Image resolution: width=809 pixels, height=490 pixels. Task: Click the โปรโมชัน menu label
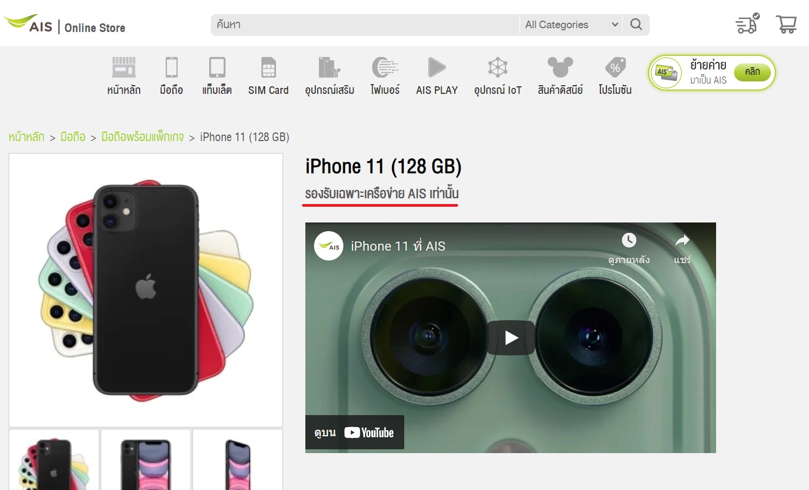616,90
